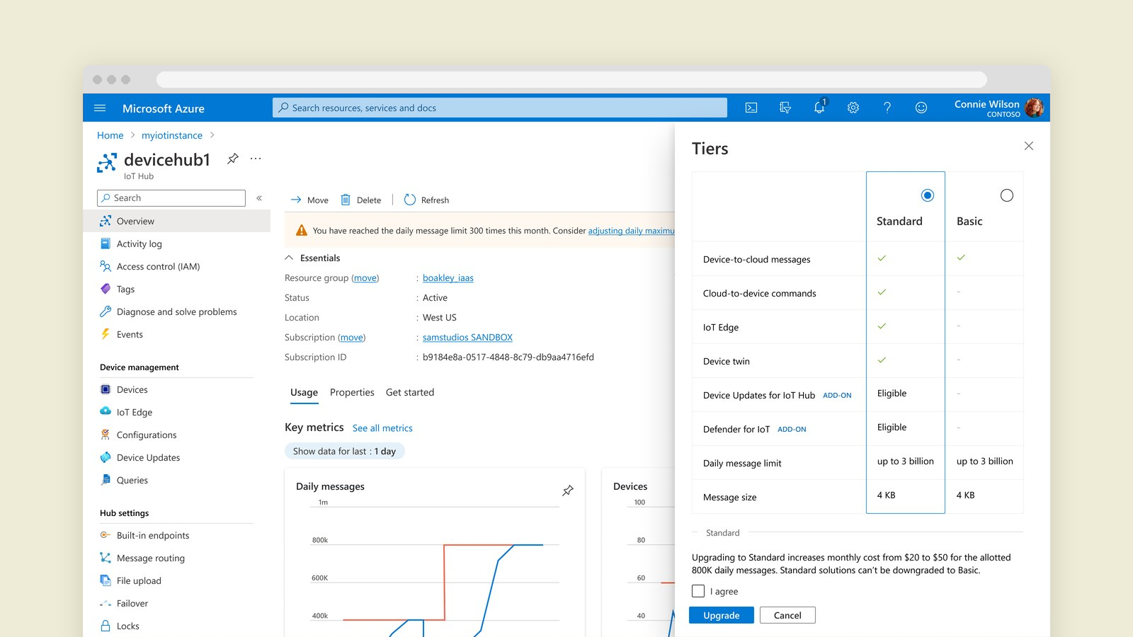Click move link next to Resource group
This screenshot has height=637, width=1133.
tap(365, 278)
